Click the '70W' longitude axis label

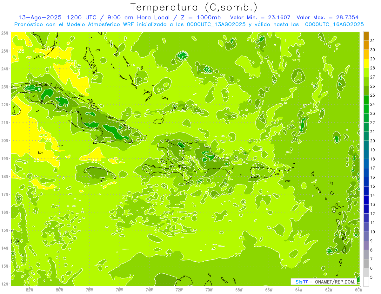[209, 290]
